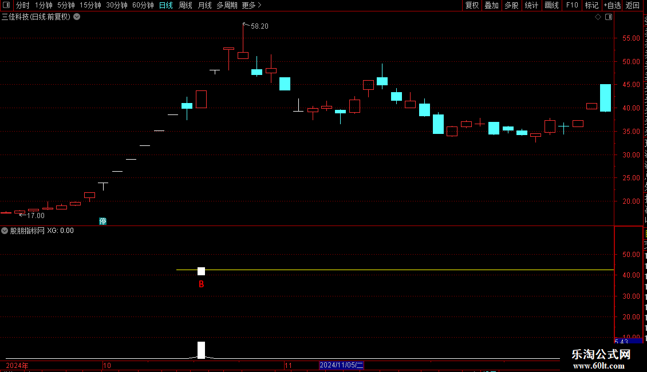This screenshot has width=647, height=372.
Task: Select the 60分钟 period tab
Action: coord(143,5)
